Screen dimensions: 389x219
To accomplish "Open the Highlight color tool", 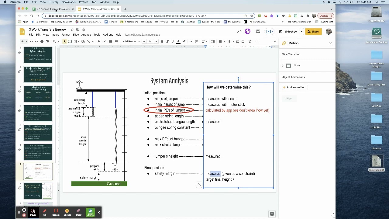I will pyautogui.click(x=184, y=41).
